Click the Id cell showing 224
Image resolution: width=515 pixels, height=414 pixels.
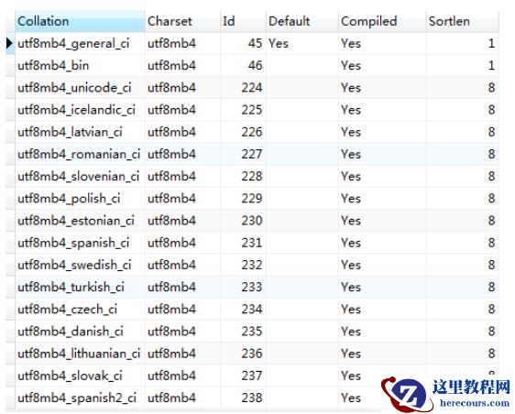click(x=243, y=88)
